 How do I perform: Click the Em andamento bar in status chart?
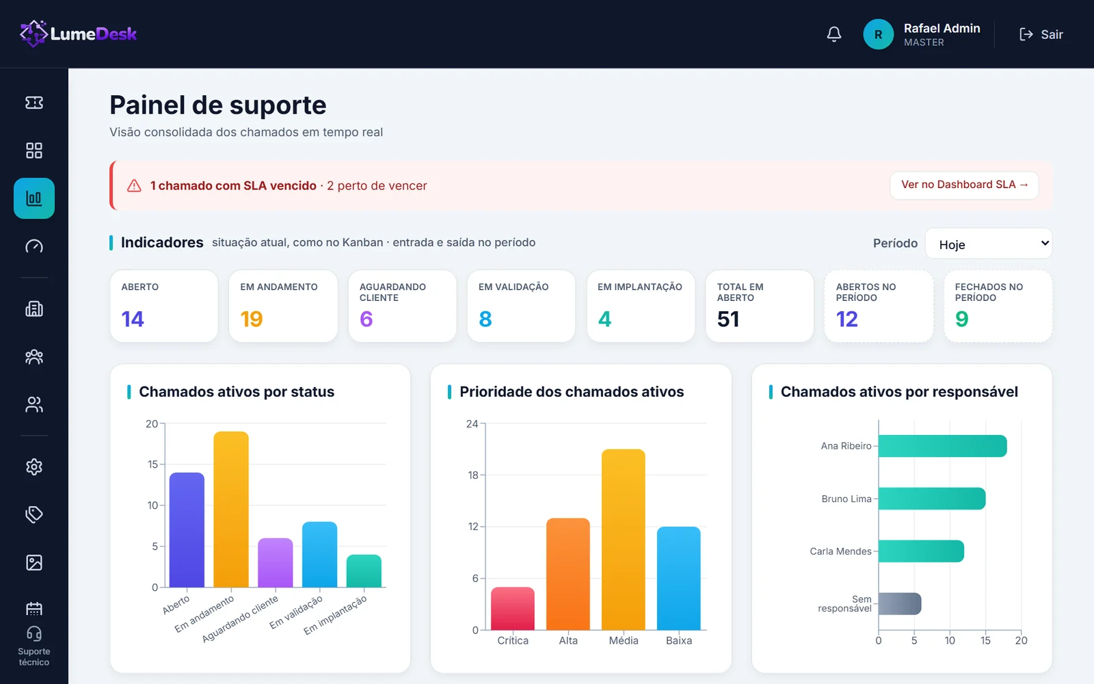[231, 509]
